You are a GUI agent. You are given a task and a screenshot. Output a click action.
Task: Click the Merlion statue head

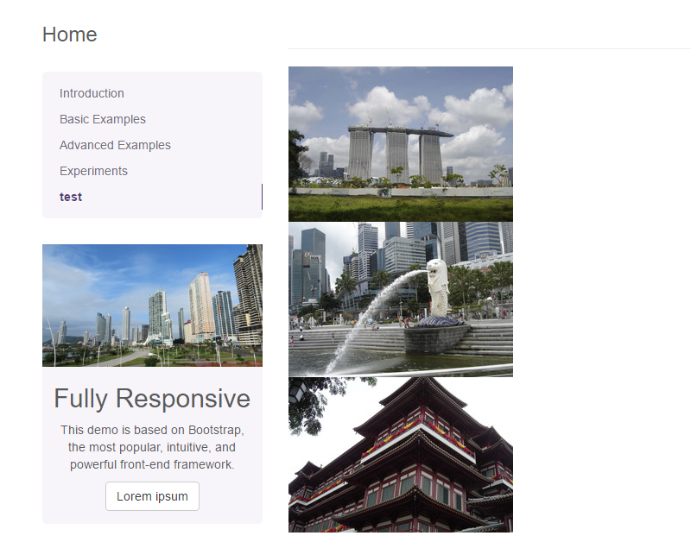[436, 268]
